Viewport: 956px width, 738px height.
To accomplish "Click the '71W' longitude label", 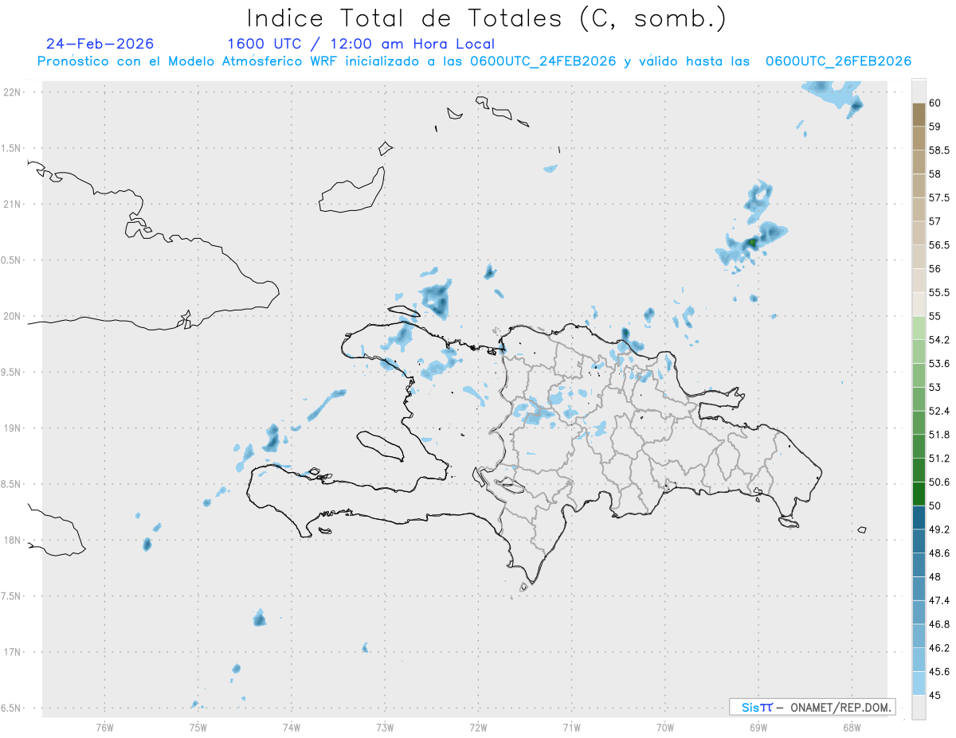I will (571, 728).
